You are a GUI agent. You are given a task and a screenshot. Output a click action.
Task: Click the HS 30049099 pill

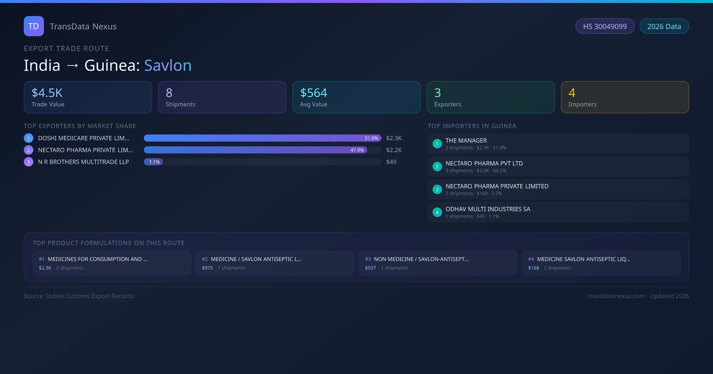pos(605,26)
